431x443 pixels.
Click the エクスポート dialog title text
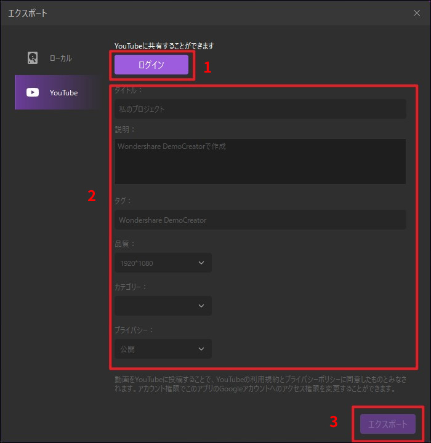(28, 14)
